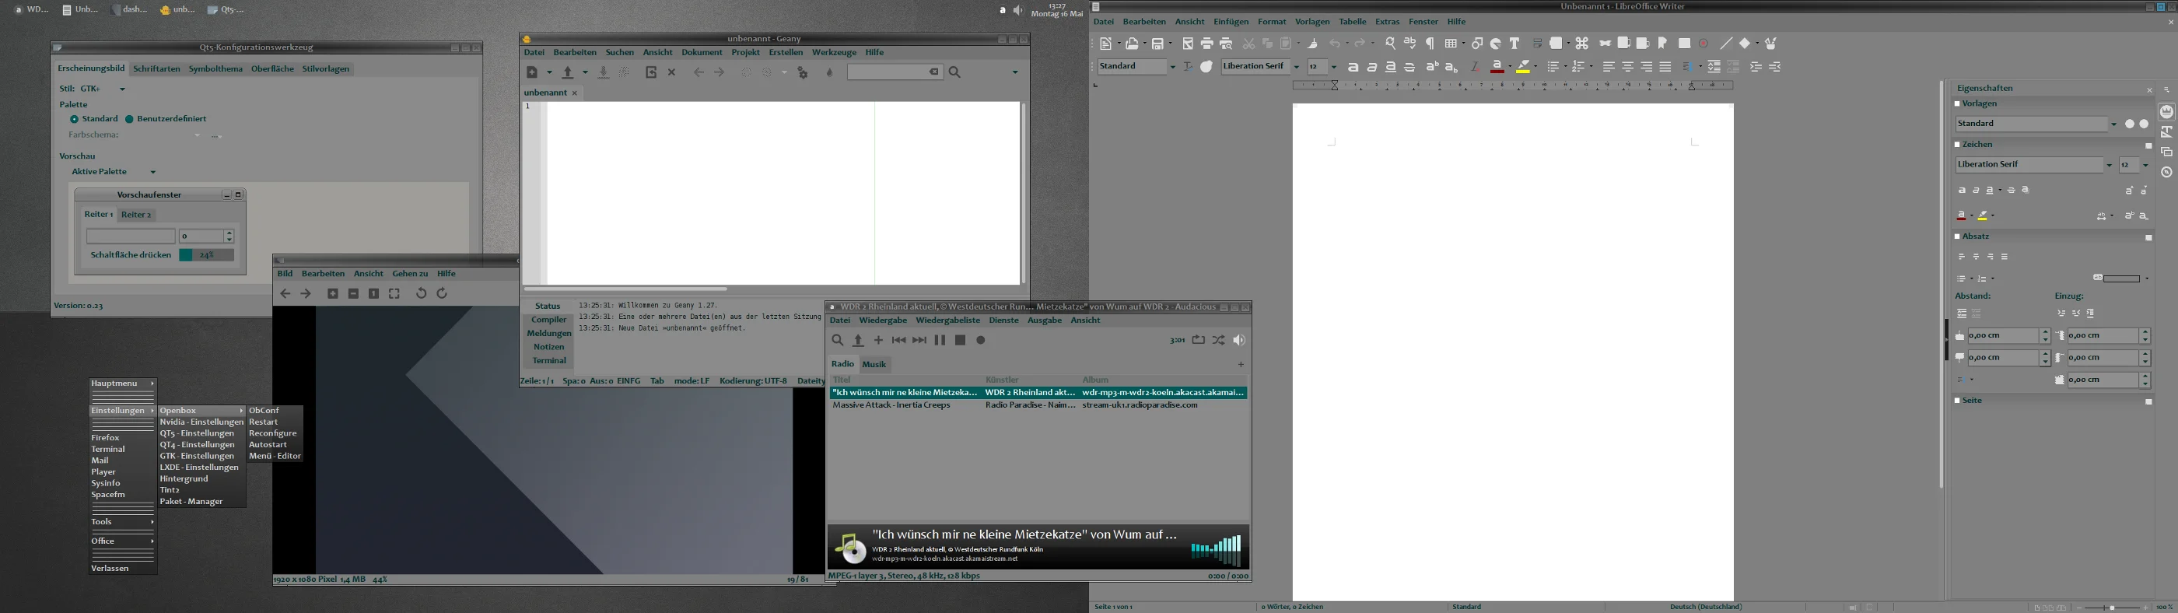Select Standard palette radio button
Viewport: 2178px width, 613px height.
click(x=75, y=119)
